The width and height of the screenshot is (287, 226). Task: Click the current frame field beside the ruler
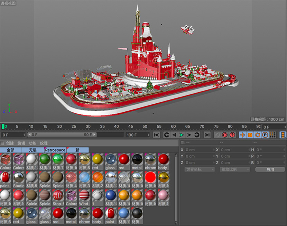[274, 127]
